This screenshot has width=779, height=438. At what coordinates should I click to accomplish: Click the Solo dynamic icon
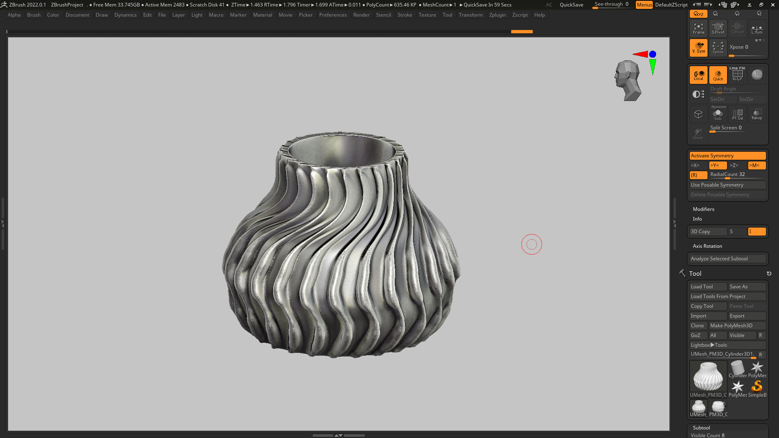coord(718,114)
